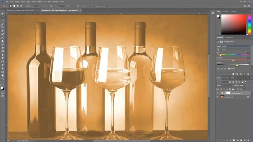Open the Layers panel flyout menu
Image resolution: width=253 pixels, height=142 pixels.
point(251,78)
